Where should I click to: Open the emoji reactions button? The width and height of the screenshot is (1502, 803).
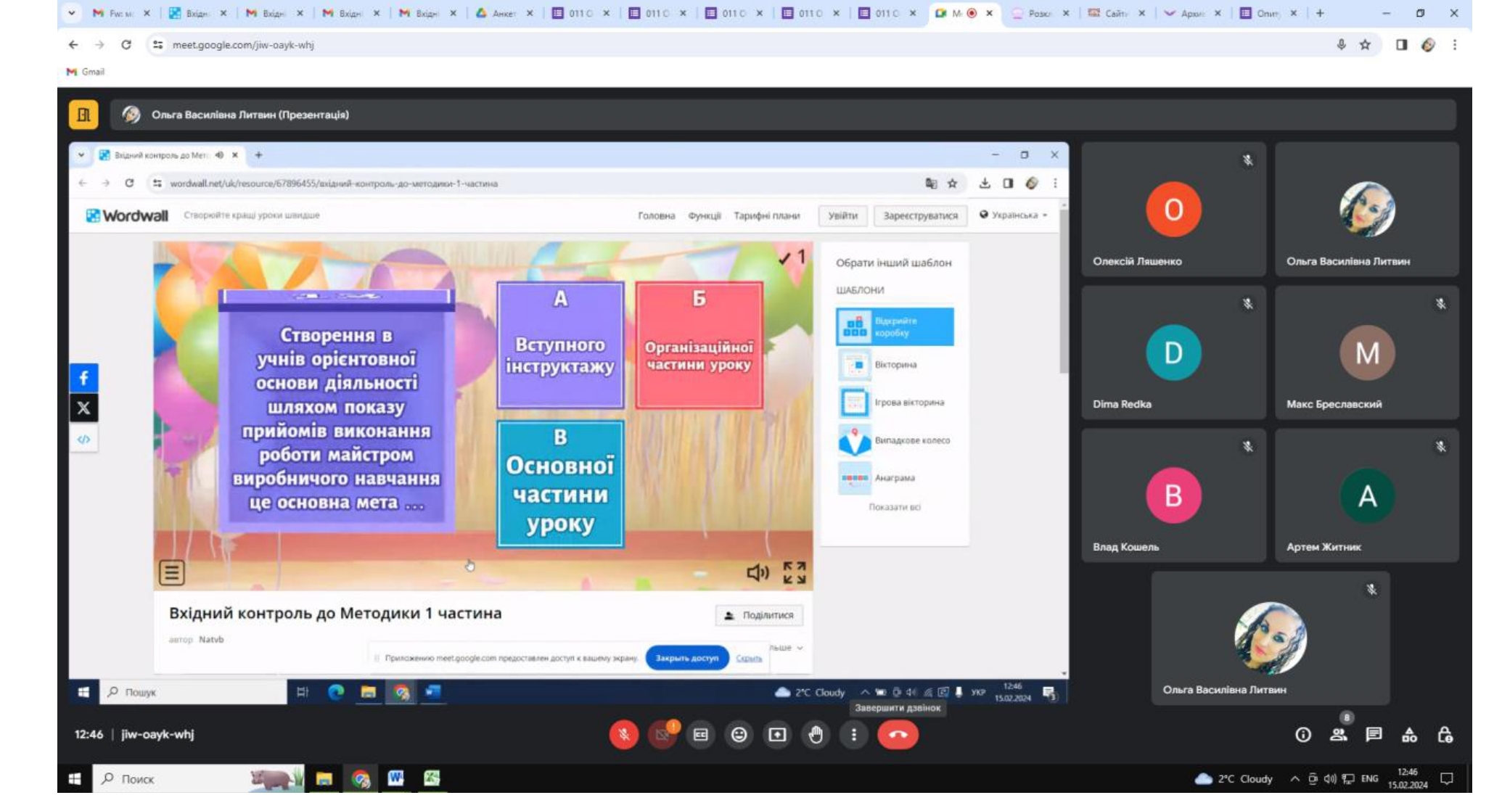pyautogui.click(x=739, y=735)
